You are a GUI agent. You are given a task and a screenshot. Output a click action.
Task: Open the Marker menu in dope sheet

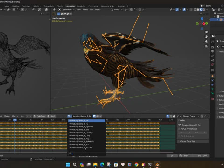(7, 116)
